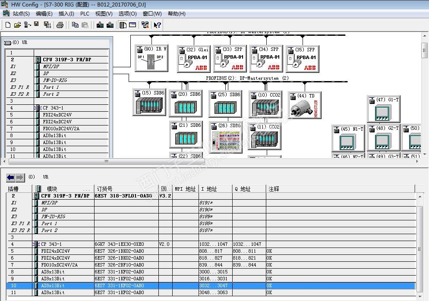Image resolution: width=429 pixels, height=301 pixels.
Task: Toggle the hardware Catalog icon
Action: (123, 25)
